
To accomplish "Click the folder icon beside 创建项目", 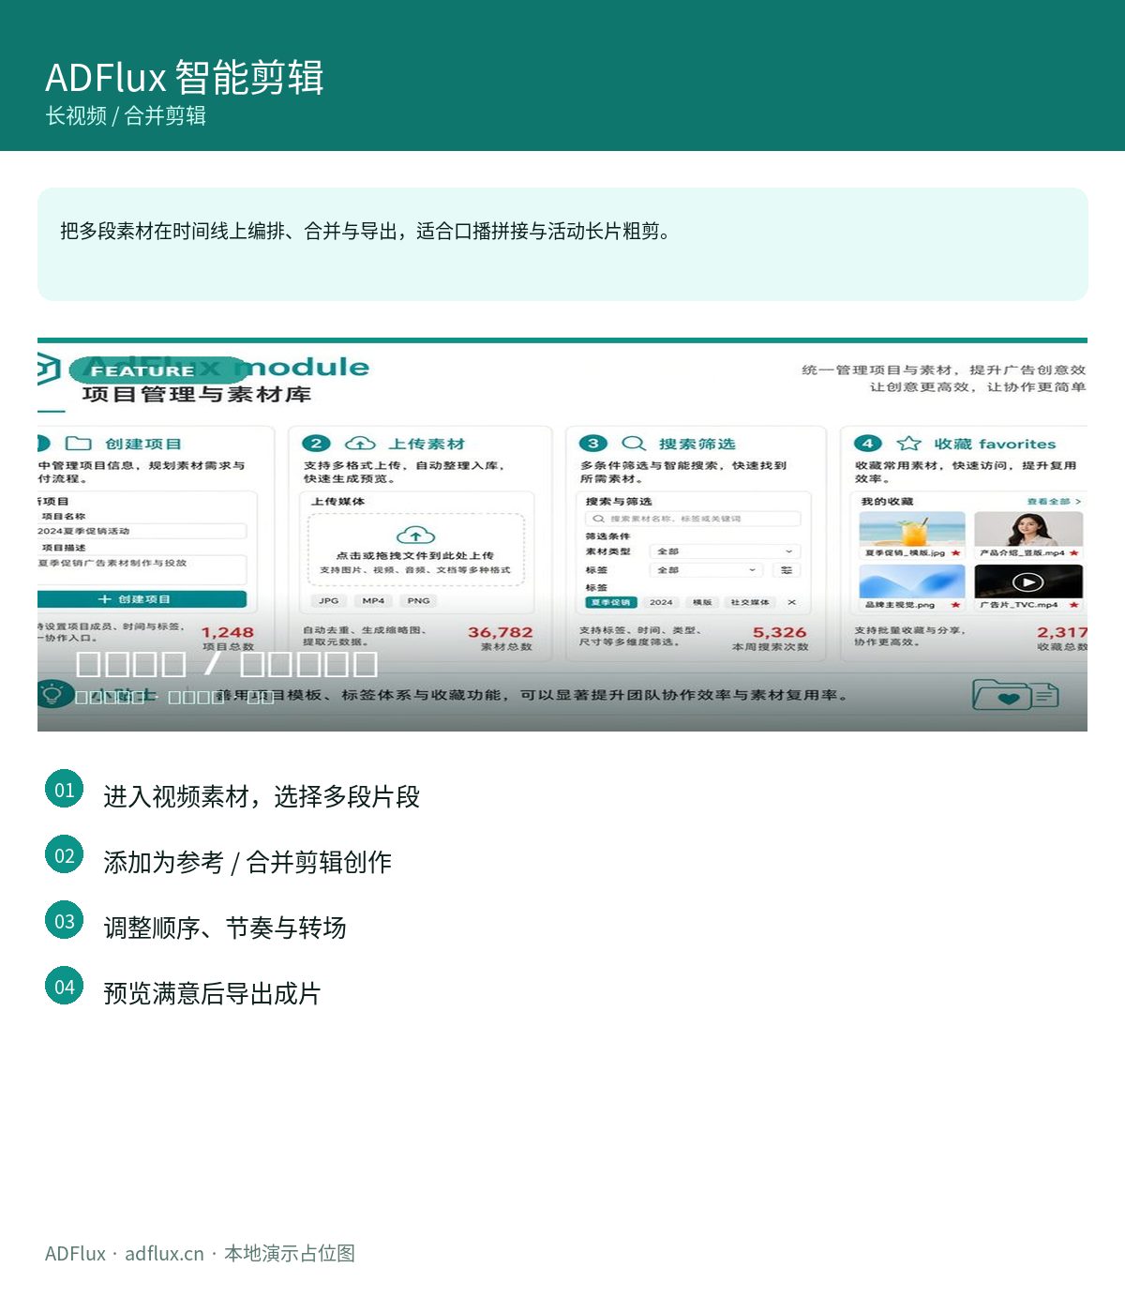I will click(x=79, y=444).
